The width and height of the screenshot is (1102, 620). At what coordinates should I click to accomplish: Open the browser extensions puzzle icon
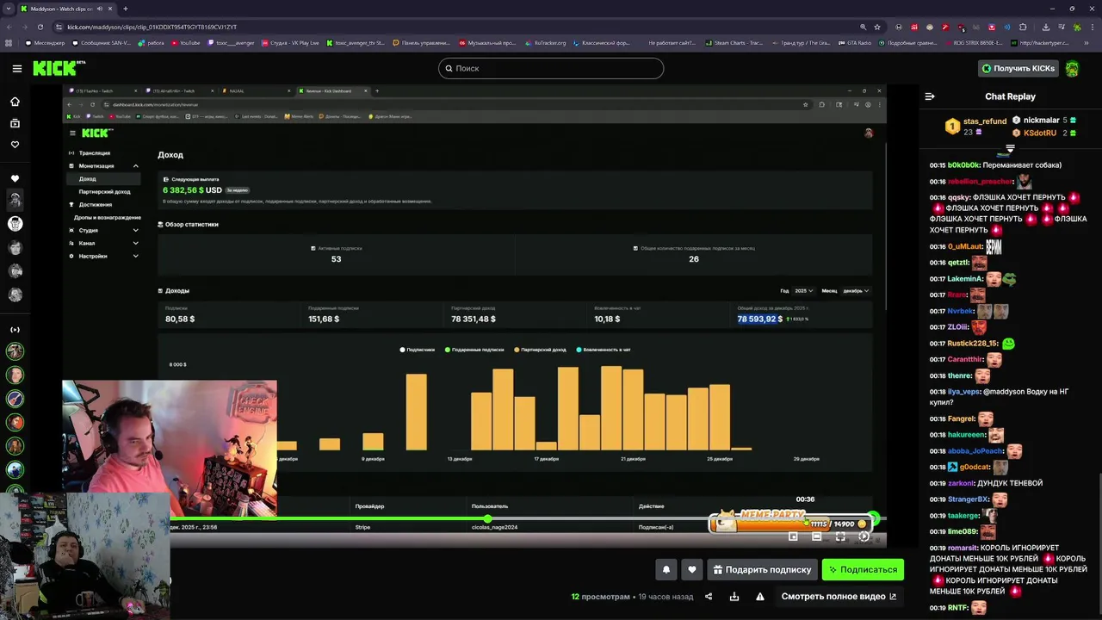click(x=1023, y=27)
